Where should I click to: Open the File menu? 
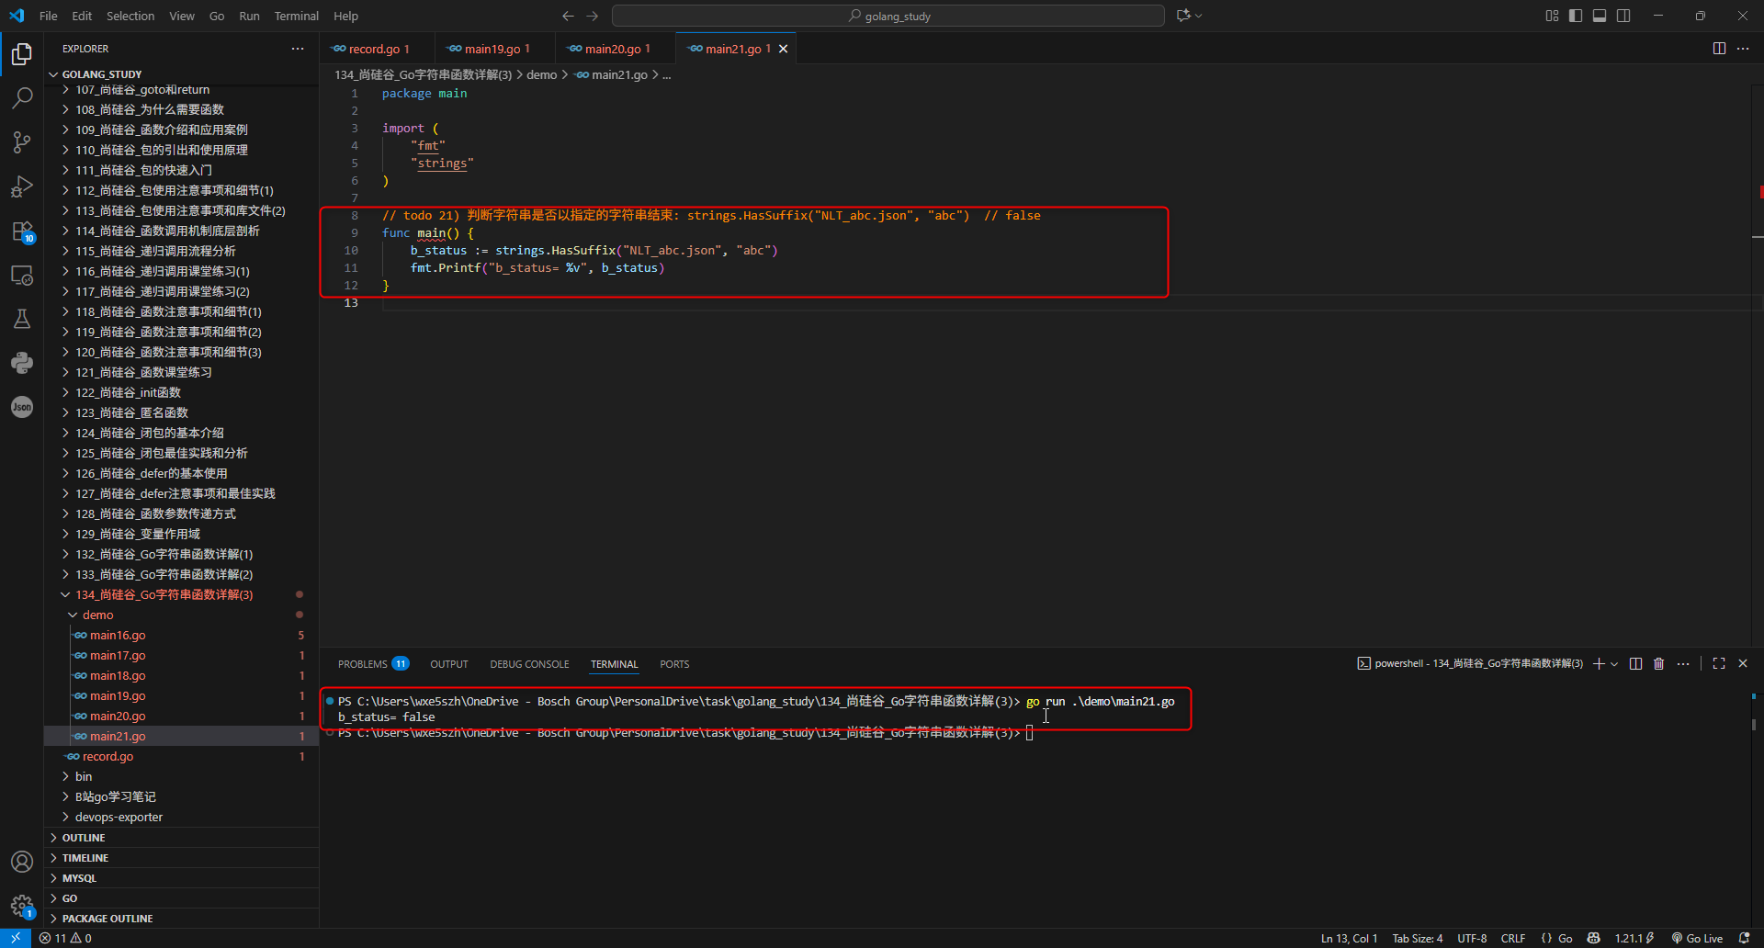coord(49,16)
